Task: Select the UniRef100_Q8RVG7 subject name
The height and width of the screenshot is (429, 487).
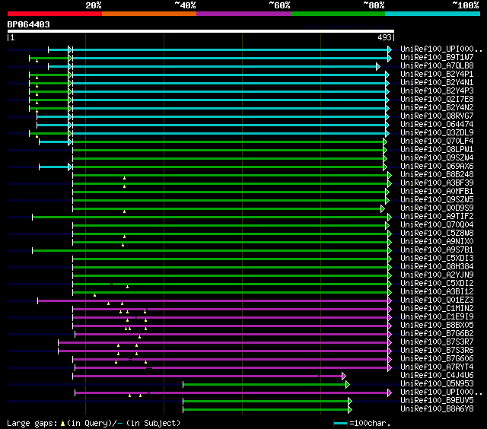Action: (x=437, y=116)
